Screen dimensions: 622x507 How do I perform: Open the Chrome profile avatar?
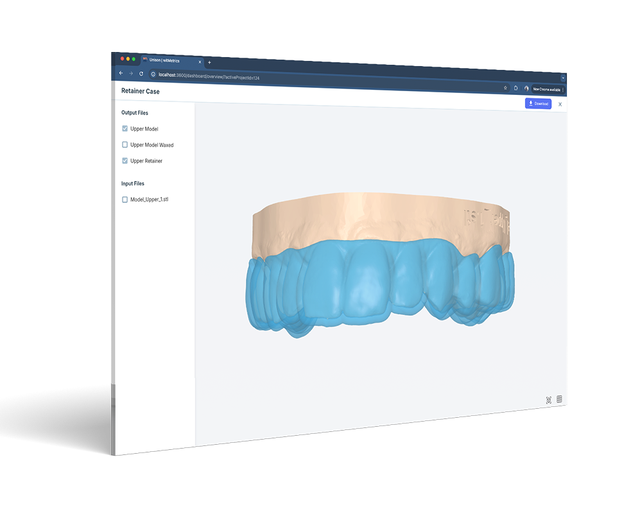tap(526, 89)
